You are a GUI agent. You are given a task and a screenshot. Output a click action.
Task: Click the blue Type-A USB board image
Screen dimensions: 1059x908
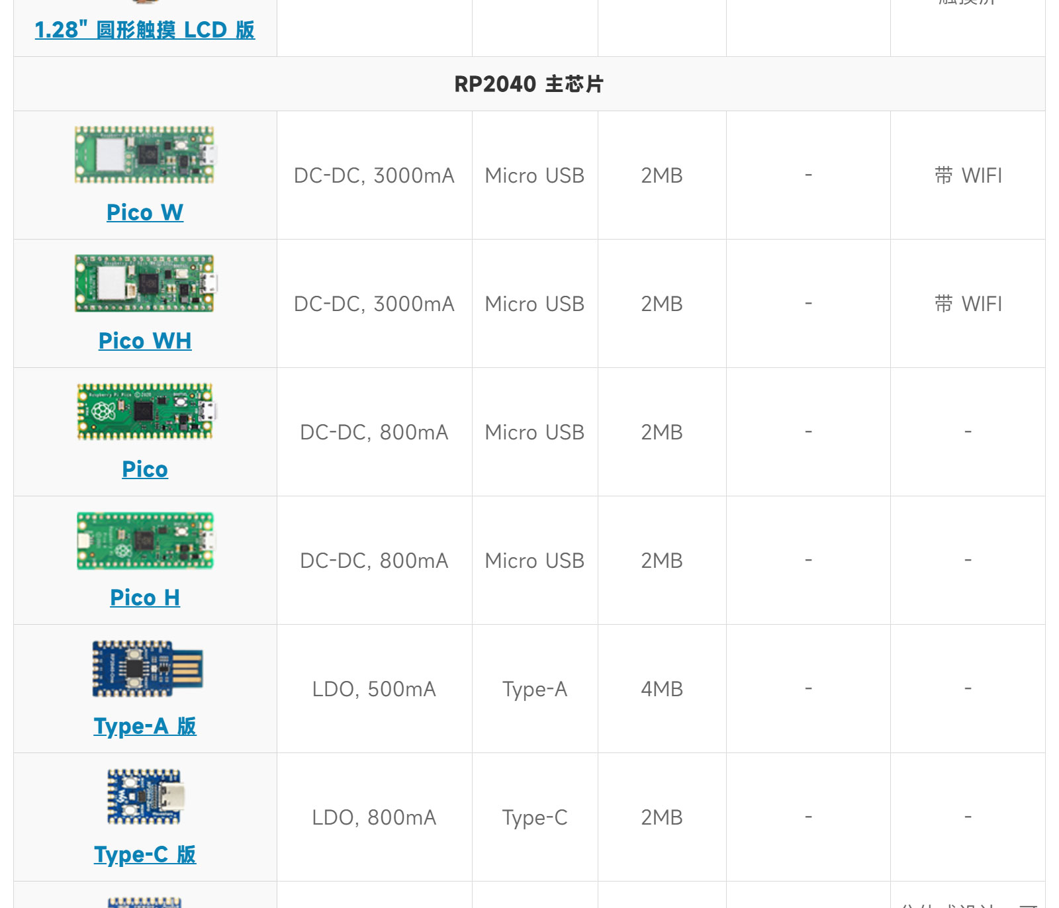pos(147,668)
